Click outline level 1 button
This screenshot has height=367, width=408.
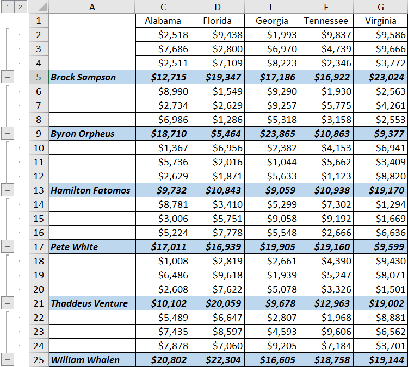pos(7,7)
